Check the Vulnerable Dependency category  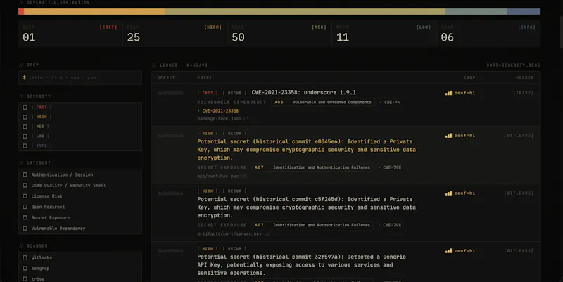(x=25, y=229)
